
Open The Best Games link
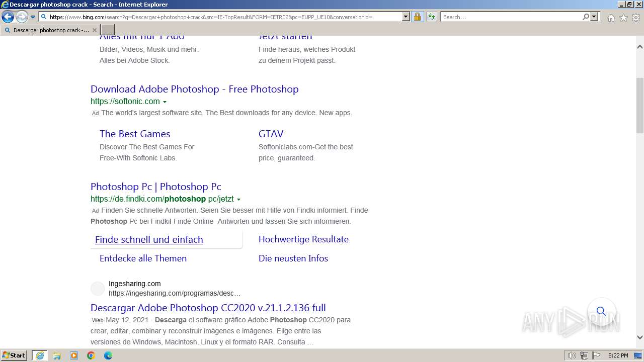click(x=135, y=134)
